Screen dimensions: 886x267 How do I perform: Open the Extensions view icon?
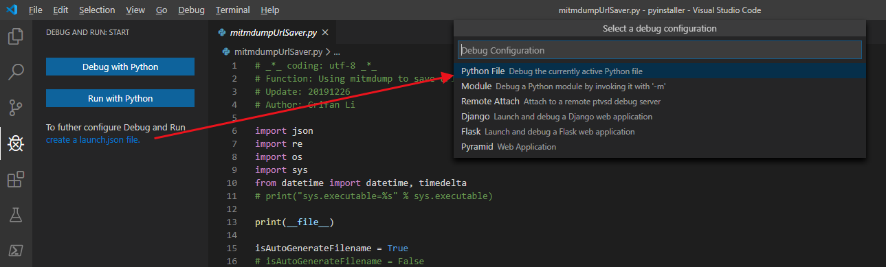16,179
